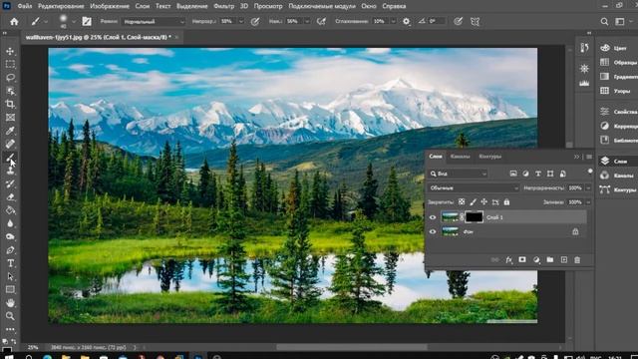Toggle lock transparent pixels

click(462, 201)
